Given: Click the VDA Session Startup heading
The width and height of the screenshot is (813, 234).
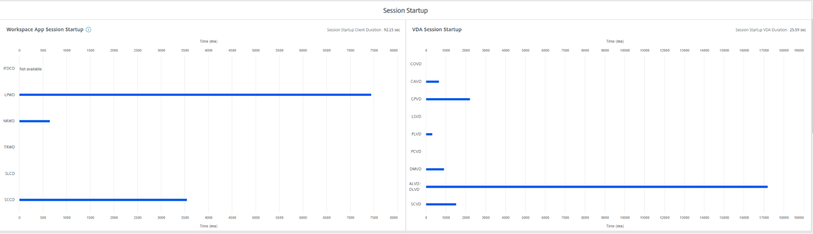Looking at the screenshot, I should point(436,30).
